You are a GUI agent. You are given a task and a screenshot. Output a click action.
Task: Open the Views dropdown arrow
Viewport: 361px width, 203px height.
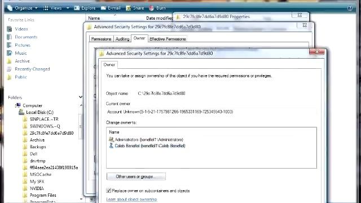tap(68, 8)
